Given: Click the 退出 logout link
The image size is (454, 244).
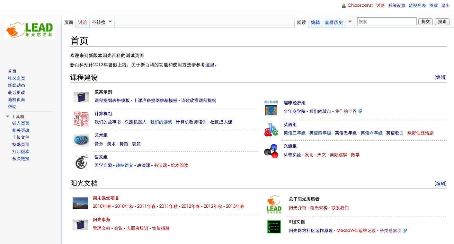Looking at the screenshot, I should pos(445,5).
